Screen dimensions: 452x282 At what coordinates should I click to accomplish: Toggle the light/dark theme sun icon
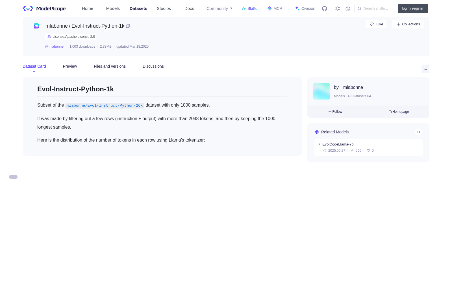[338, 8]
